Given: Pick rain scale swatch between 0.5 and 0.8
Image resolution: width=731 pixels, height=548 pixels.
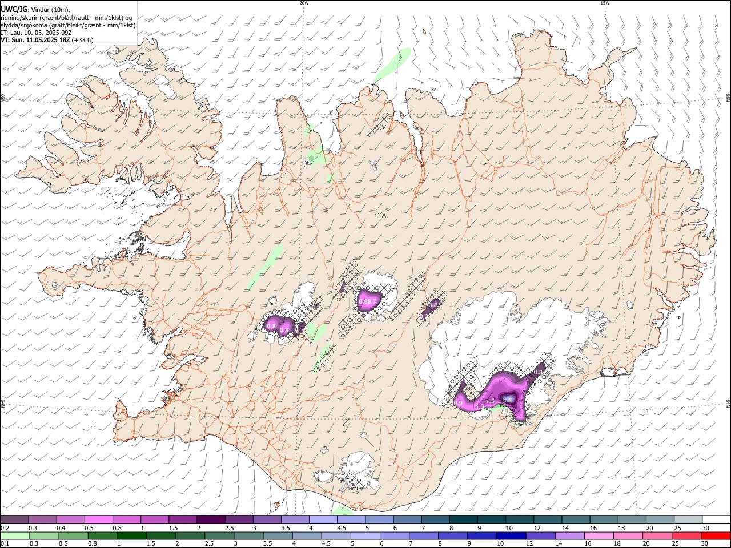Looking at the screenshot, I should click(73, 536).
